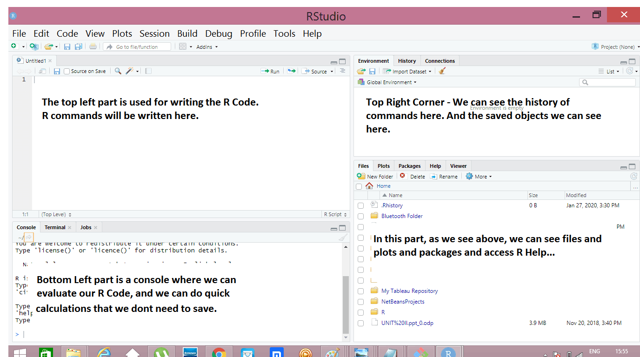
Task: Open Chrome from the Windows taskbar
Action: click(219, 353)
